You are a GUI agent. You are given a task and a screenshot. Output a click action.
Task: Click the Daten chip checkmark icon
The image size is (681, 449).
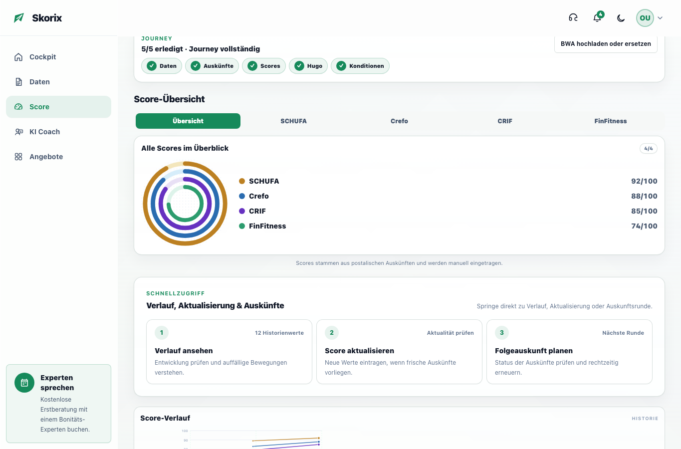click(152, 66)
